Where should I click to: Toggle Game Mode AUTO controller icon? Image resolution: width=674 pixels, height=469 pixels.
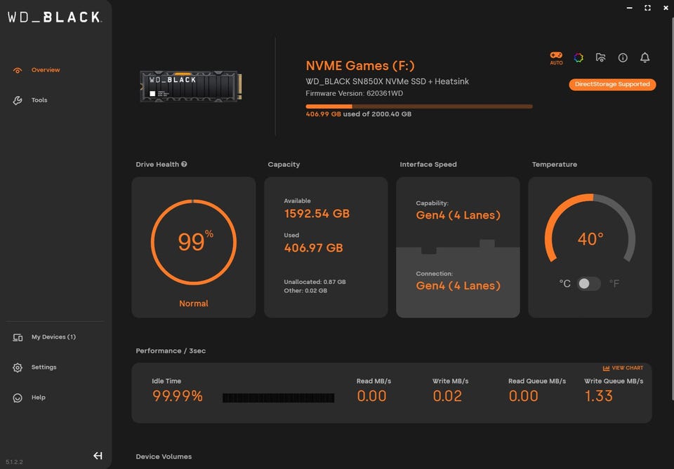point(556,58)
